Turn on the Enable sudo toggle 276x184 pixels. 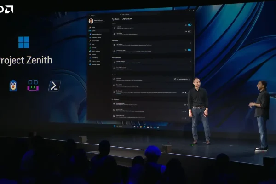[x=186, y=93]
